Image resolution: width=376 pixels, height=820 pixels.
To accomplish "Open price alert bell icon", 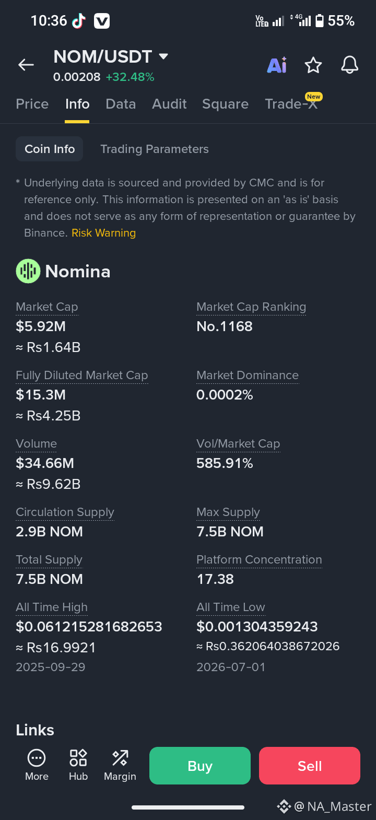I will (x=349, y=65).
